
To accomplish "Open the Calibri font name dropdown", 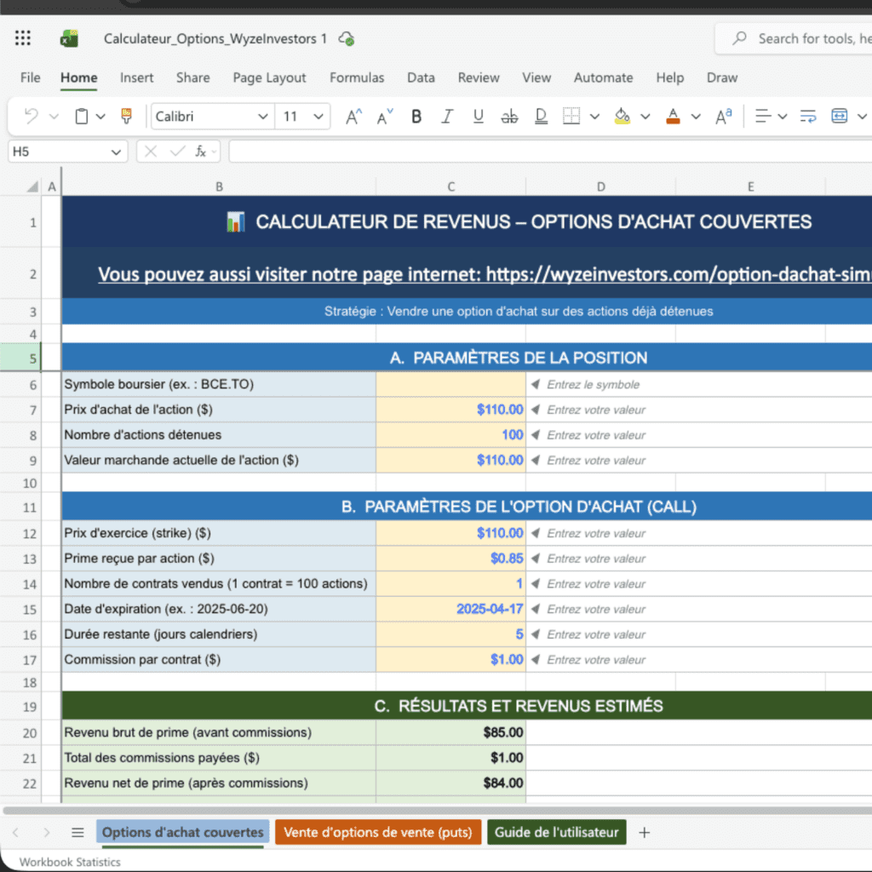I will coord(262,116).
